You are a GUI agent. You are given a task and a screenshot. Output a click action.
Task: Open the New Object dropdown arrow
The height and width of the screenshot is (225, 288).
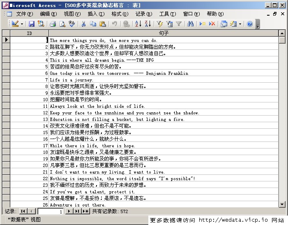point(240,24)
